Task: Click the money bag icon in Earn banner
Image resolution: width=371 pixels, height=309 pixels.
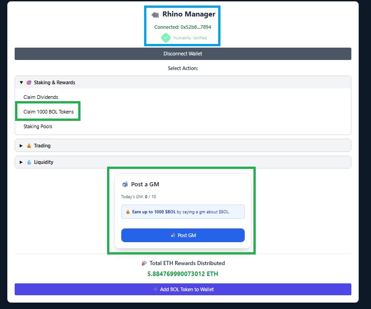Action: point(128,212)
